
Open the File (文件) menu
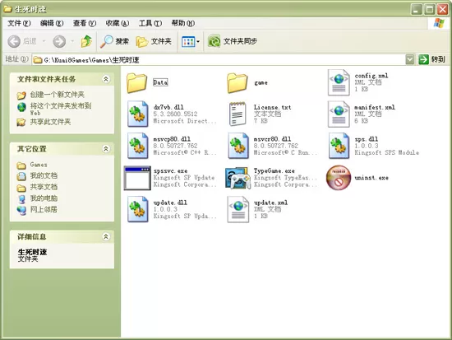19,23
